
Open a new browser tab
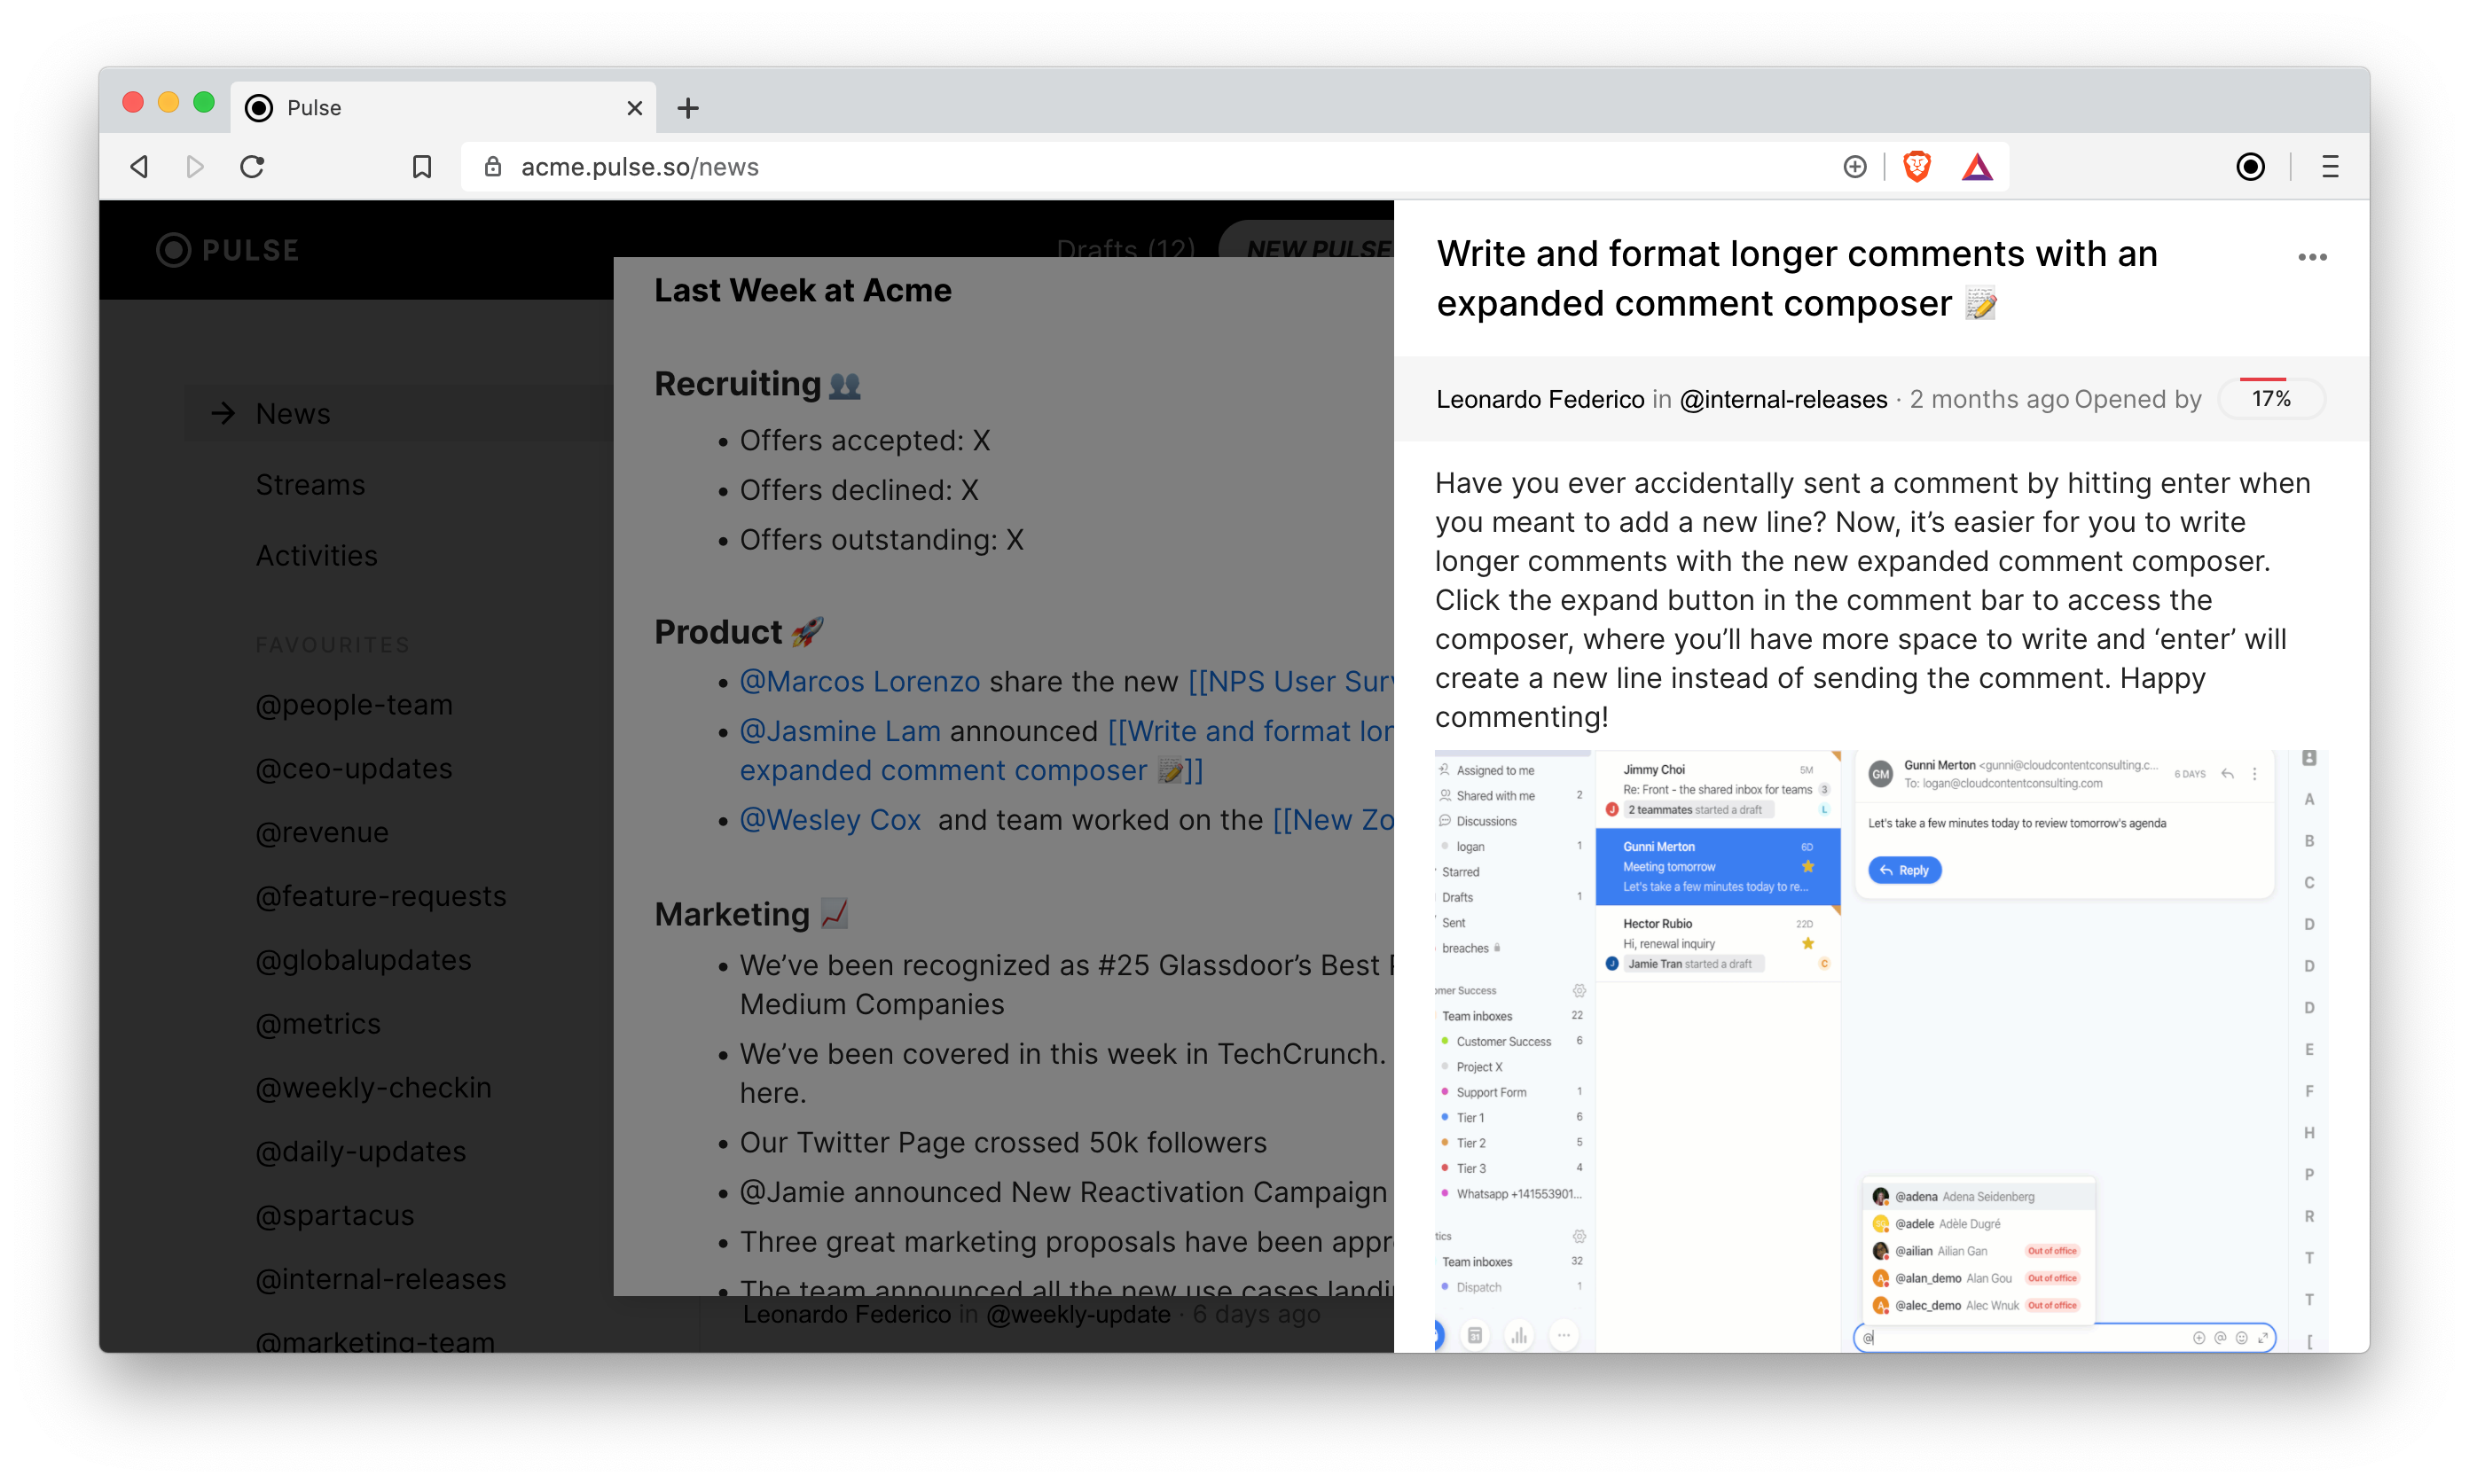688,108
